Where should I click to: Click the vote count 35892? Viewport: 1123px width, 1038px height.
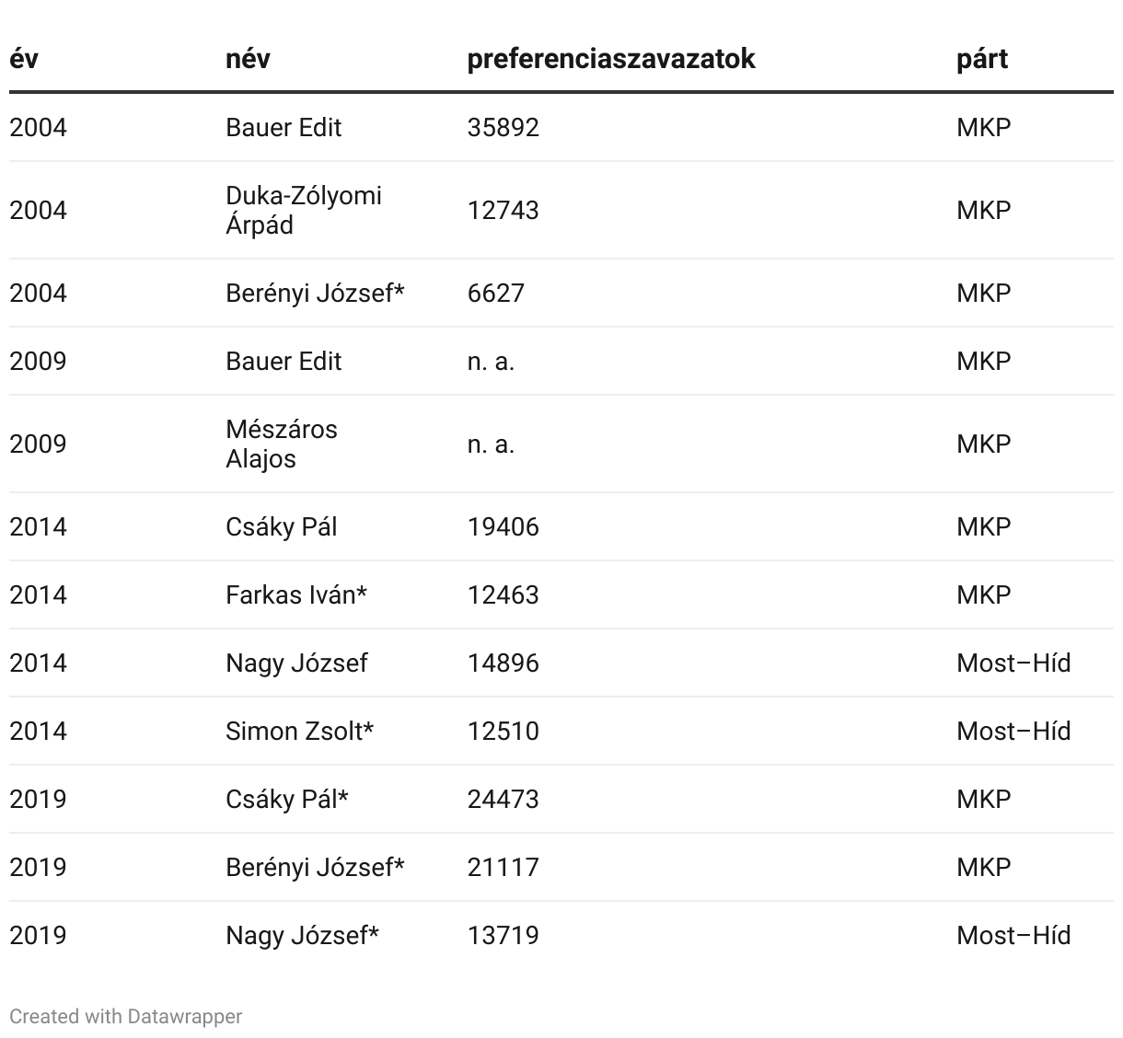click(x=503, y=127)
